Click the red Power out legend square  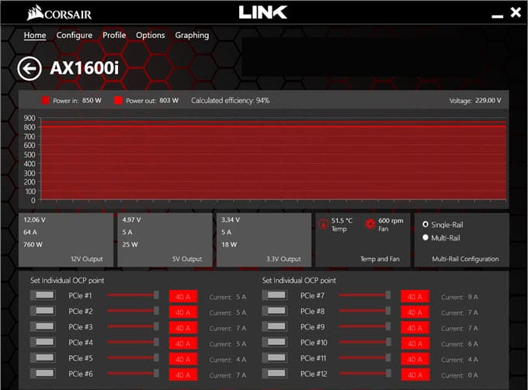(118, 100)
